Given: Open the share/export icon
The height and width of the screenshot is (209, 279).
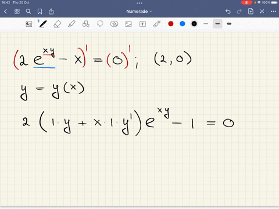Looking at the screenshot, I should (x=51, y=11).
